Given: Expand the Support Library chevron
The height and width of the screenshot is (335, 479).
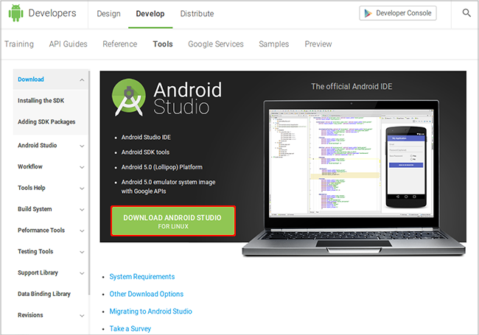Looking at the screenshot, I should (x=82, y=273).
